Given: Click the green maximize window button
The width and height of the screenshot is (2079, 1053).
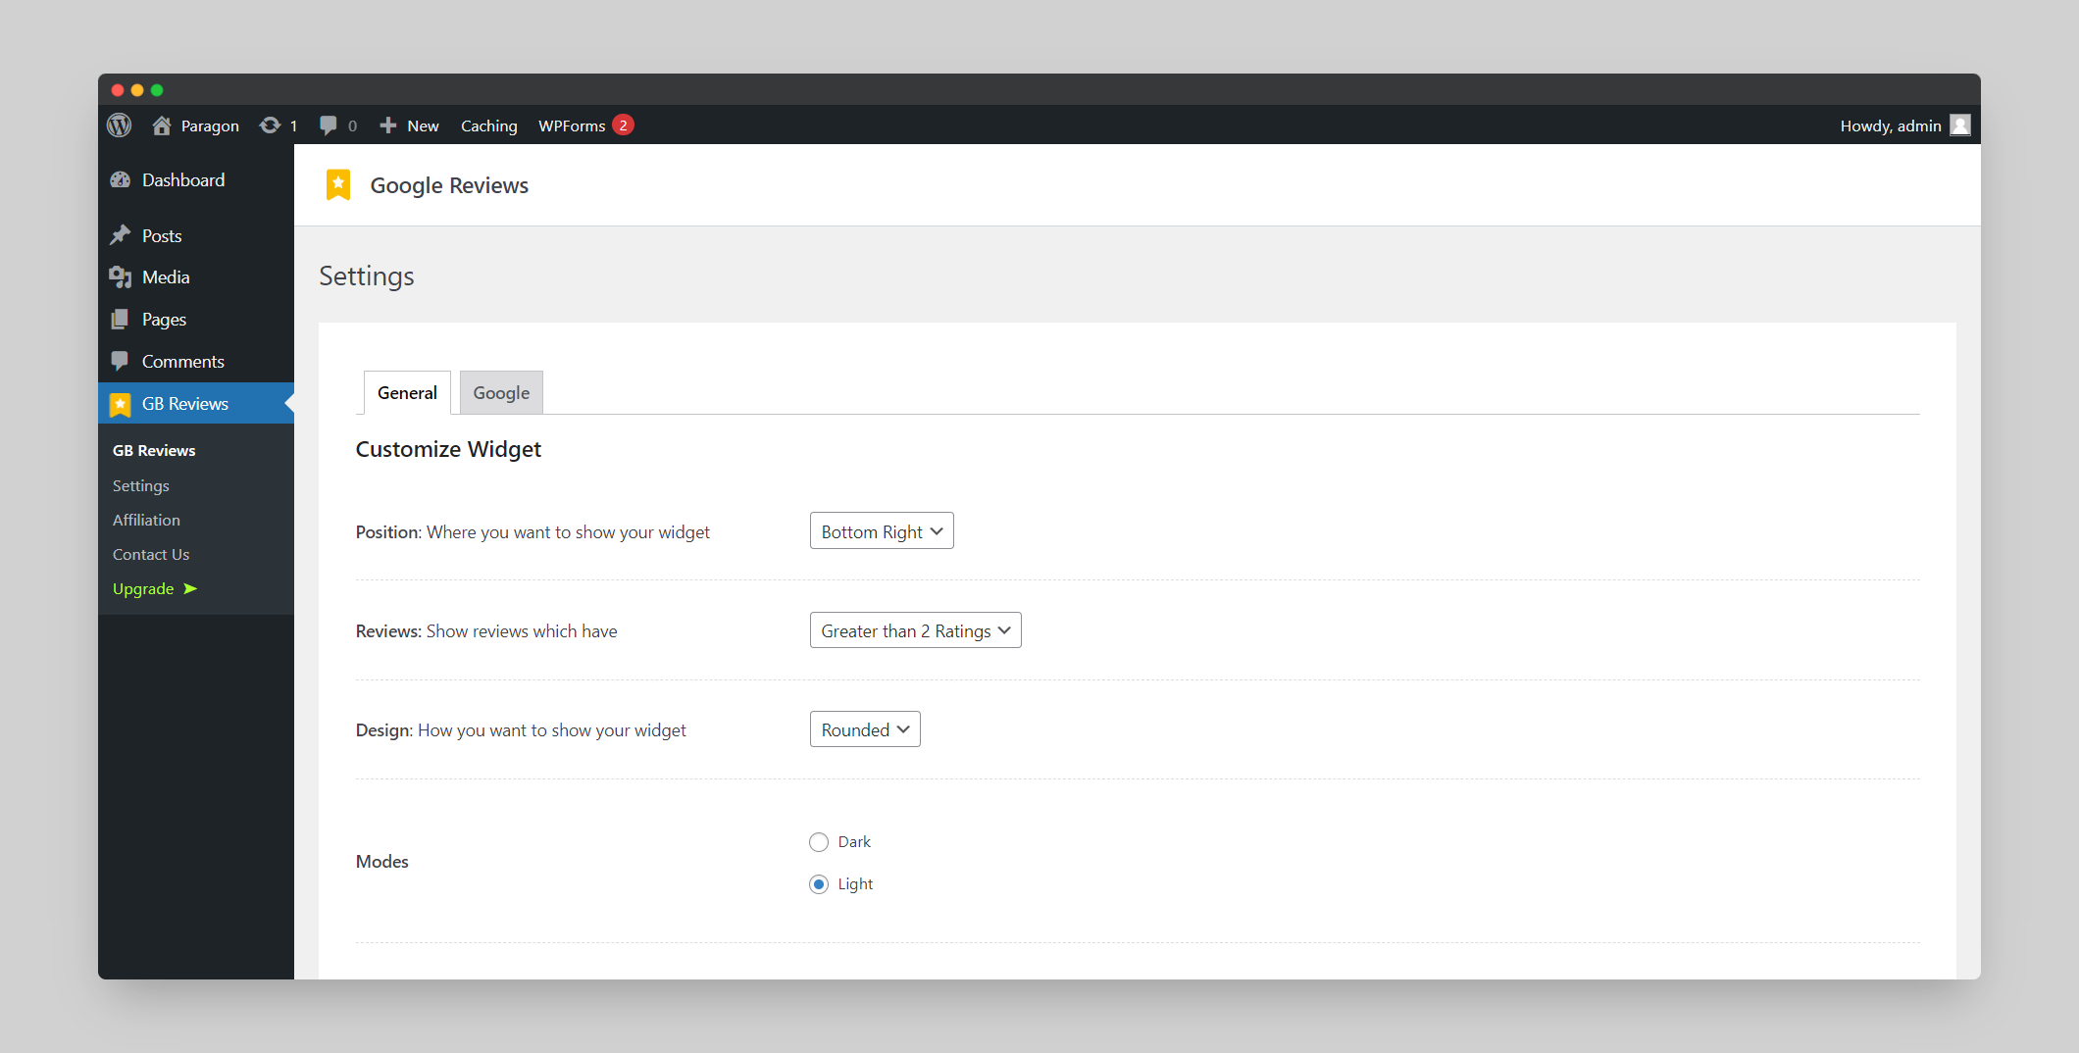Looking at the screenshot, I should [157, 90].
